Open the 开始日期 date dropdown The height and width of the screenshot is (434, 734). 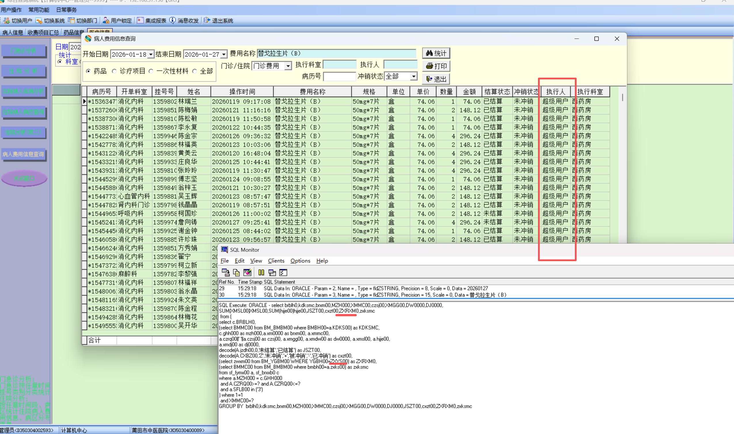(x=151, y=54)
